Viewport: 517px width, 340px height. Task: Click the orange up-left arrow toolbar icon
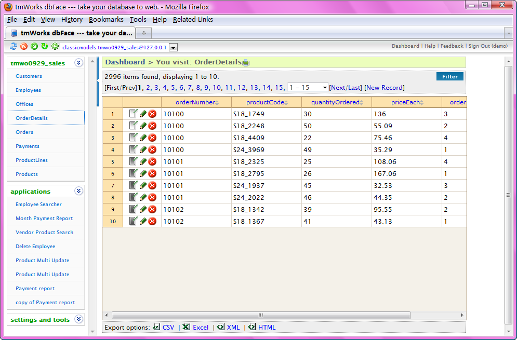(x=24, y=46)
